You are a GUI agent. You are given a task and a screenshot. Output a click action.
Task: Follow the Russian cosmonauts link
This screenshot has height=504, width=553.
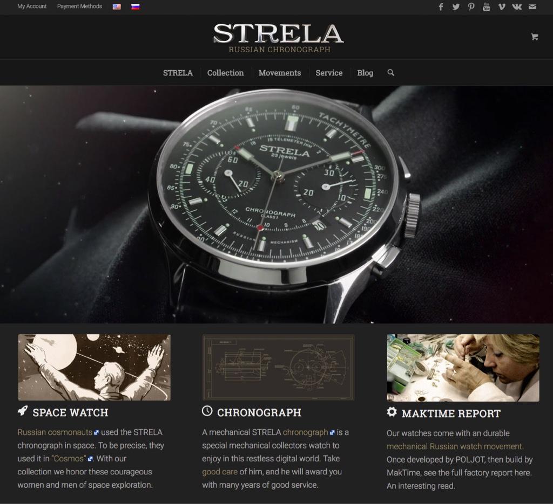[55, 432]
